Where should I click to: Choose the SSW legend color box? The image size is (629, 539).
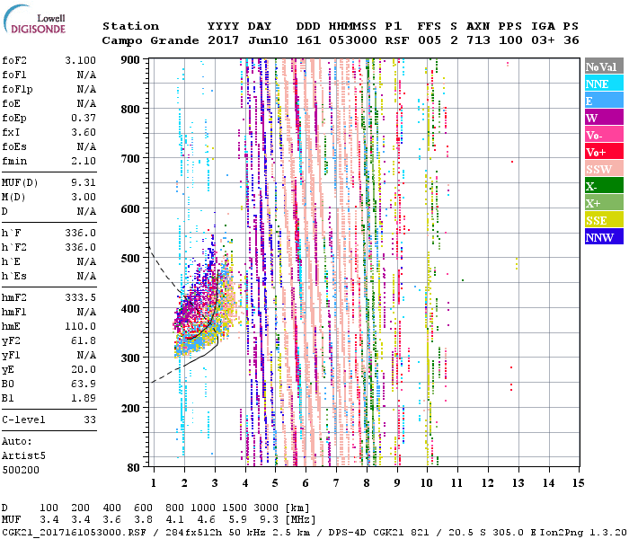point(604,169)
